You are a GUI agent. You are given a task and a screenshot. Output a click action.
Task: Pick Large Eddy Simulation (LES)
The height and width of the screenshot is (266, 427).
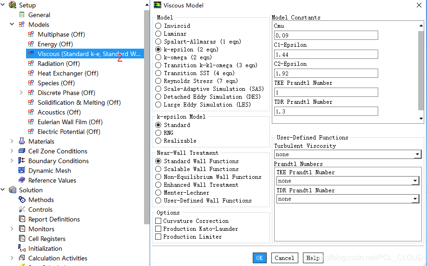[x=158, y=105]
